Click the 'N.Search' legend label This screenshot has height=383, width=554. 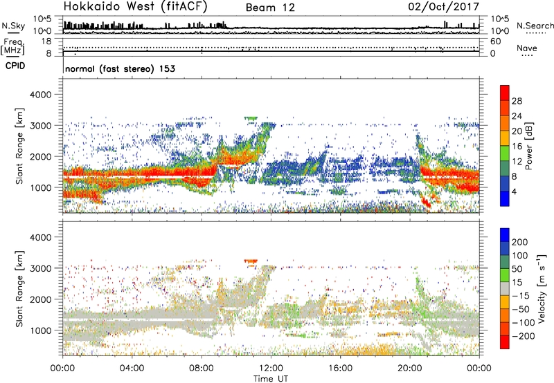point(535,26)
